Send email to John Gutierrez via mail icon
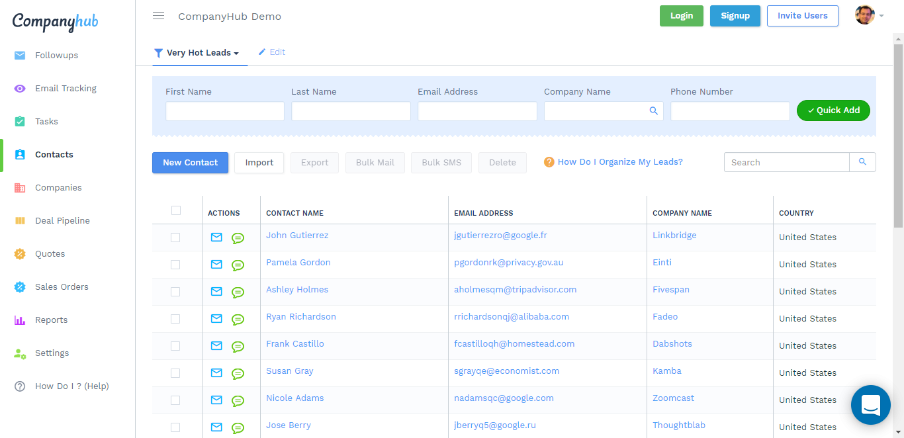Image resolution: width=904 pixels, height=438 pixels. [216, 237]
